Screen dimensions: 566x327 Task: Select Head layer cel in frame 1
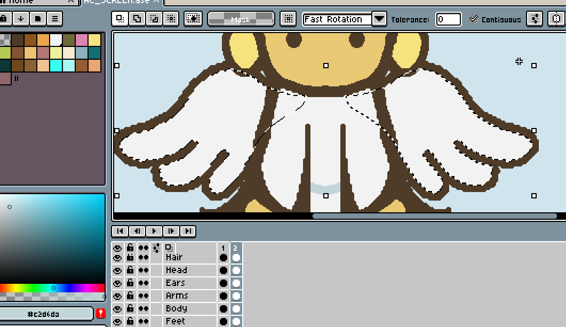(223, 270)
